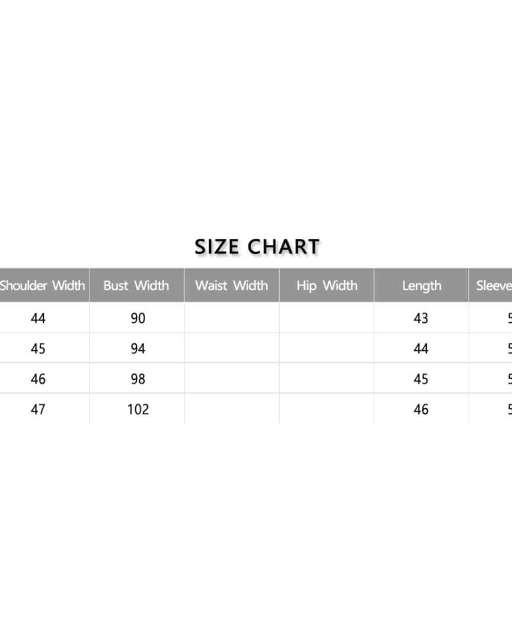Select the Length column header
This screenshot has height=640, width=512.
click(421, 286)
